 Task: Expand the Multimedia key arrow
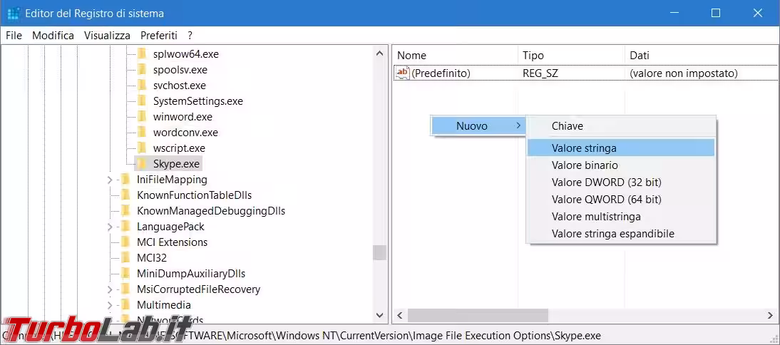109,305
